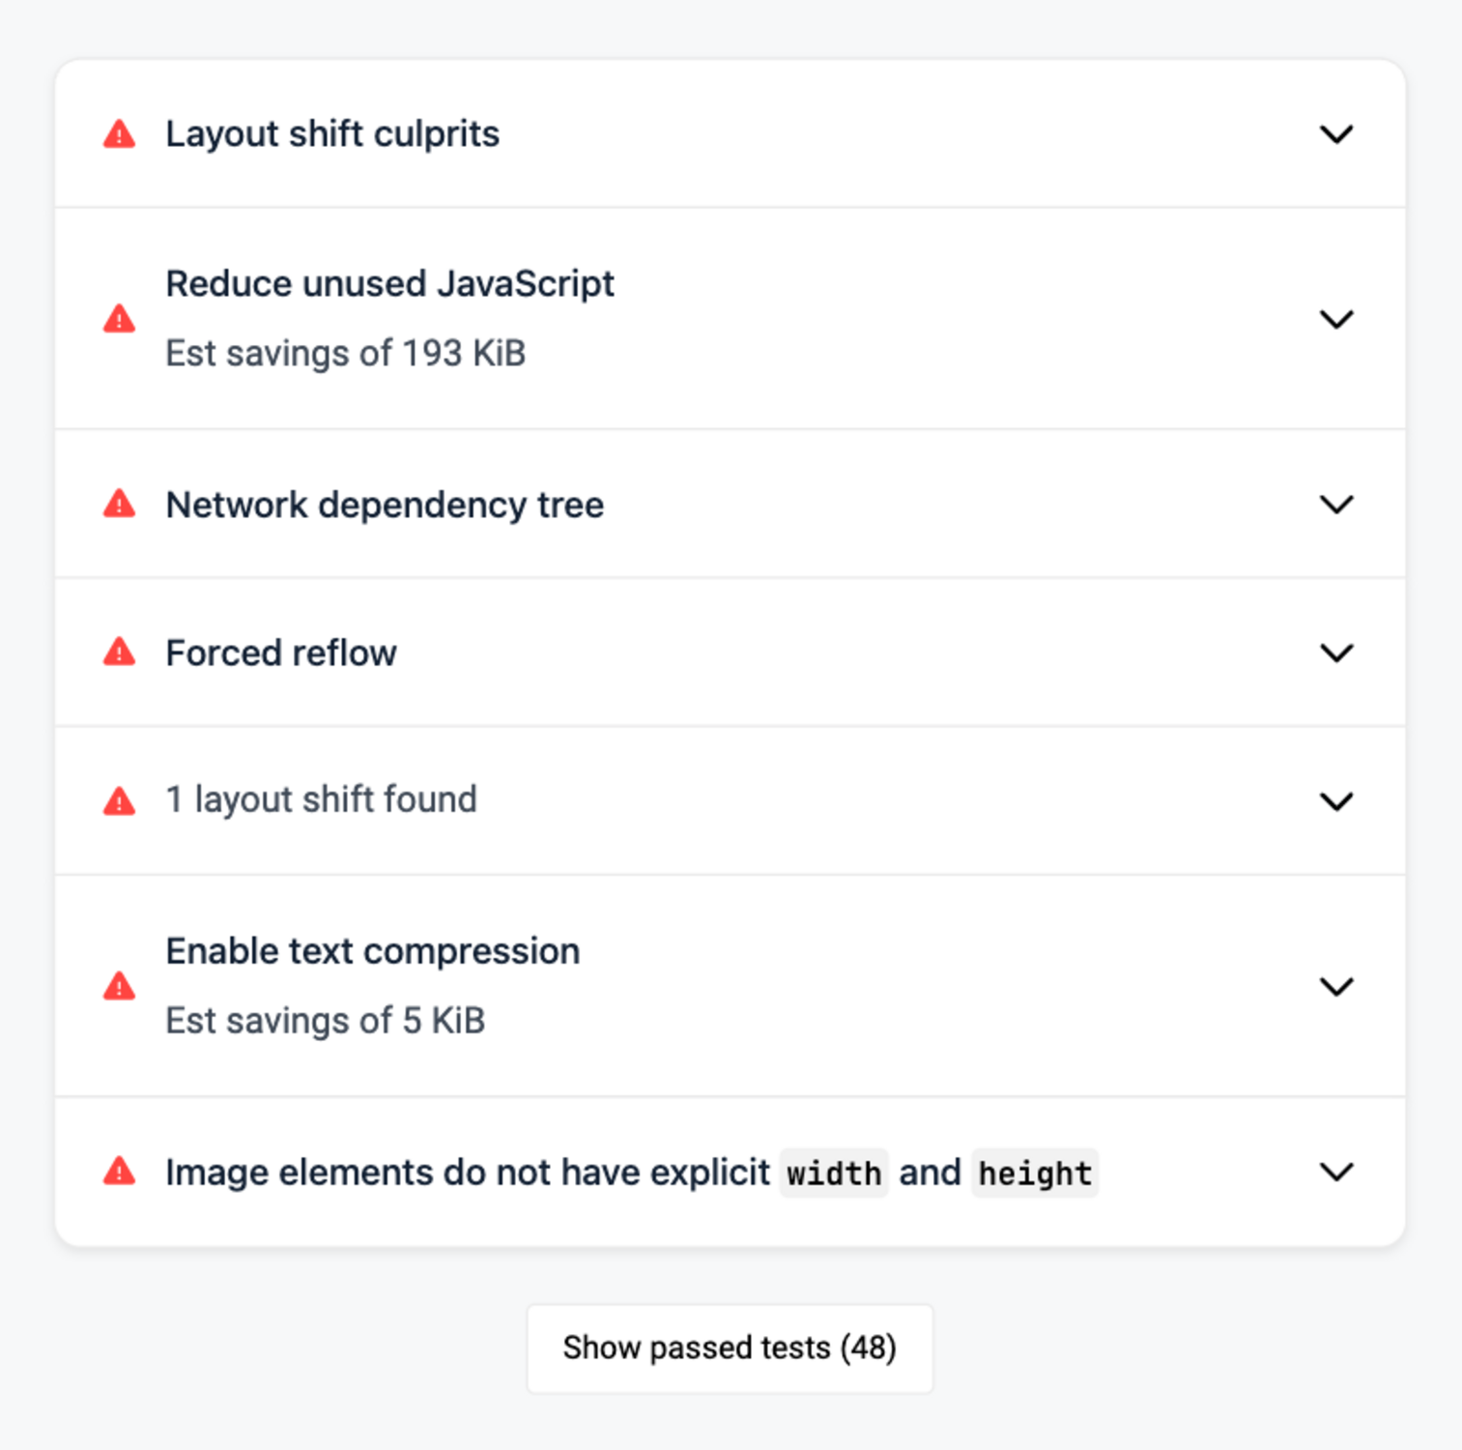Click the warning icon next to Network dependency tree

pos(119,505)
